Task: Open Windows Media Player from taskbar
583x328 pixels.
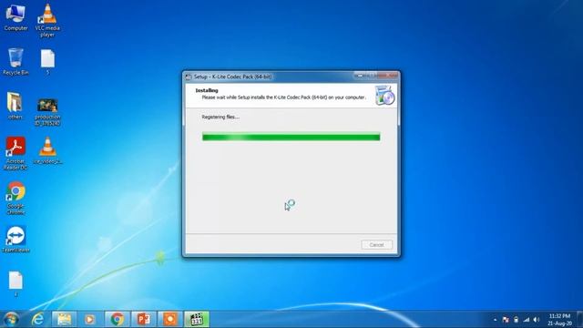Action: click(x=90, y=319)
